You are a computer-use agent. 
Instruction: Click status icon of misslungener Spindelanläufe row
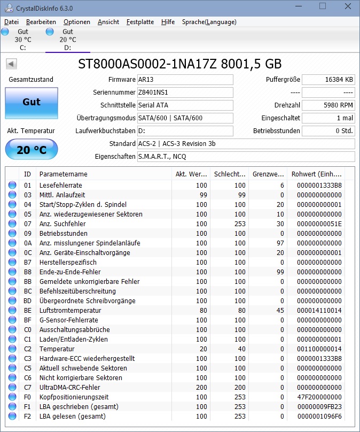click(12, 243)
